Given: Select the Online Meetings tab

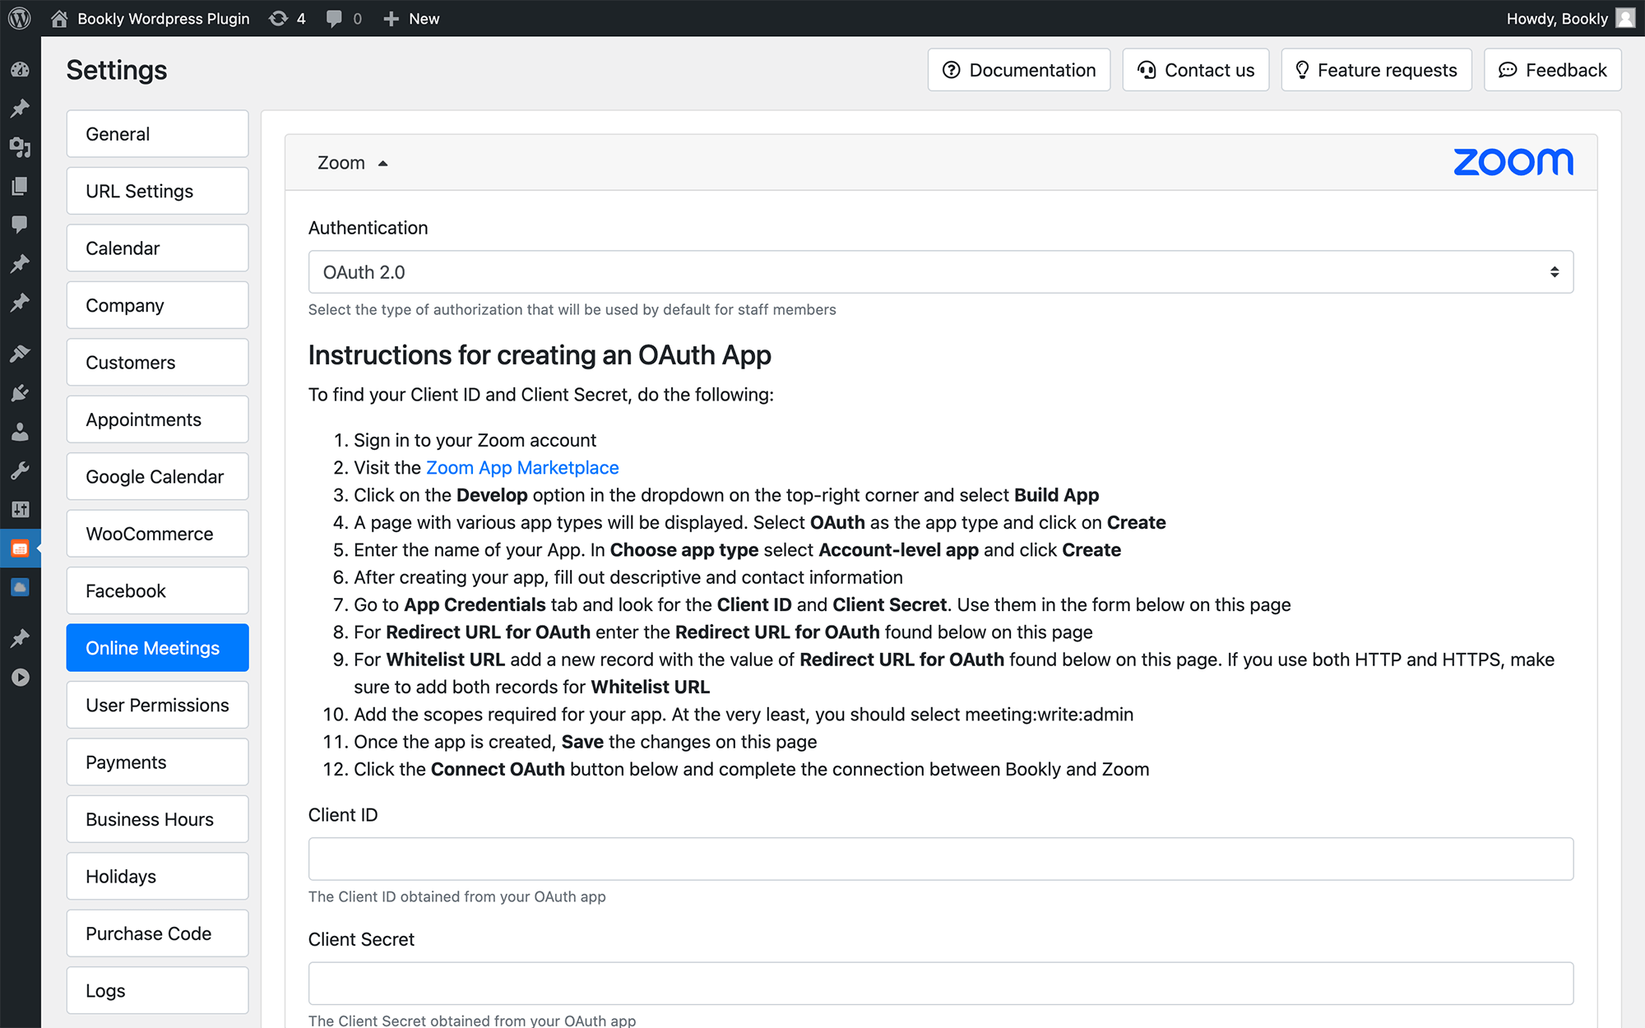Looking at the screenshot, I should [x=157, y=648].
